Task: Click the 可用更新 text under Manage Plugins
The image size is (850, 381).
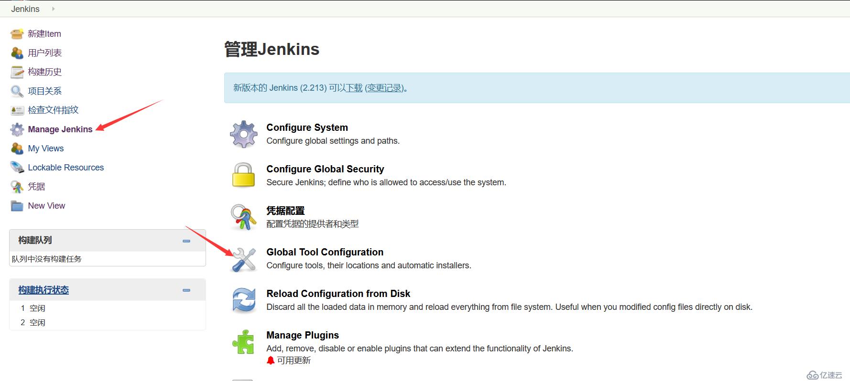Action: pyautogui.click(x=294, y=360)
